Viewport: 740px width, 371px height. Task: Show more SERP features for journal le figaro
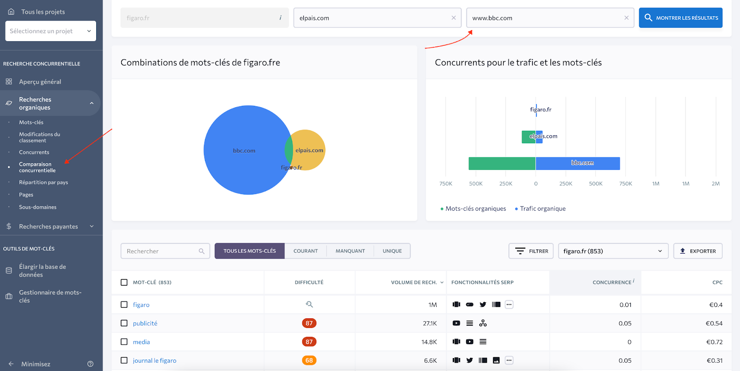[x=509, y=360]
